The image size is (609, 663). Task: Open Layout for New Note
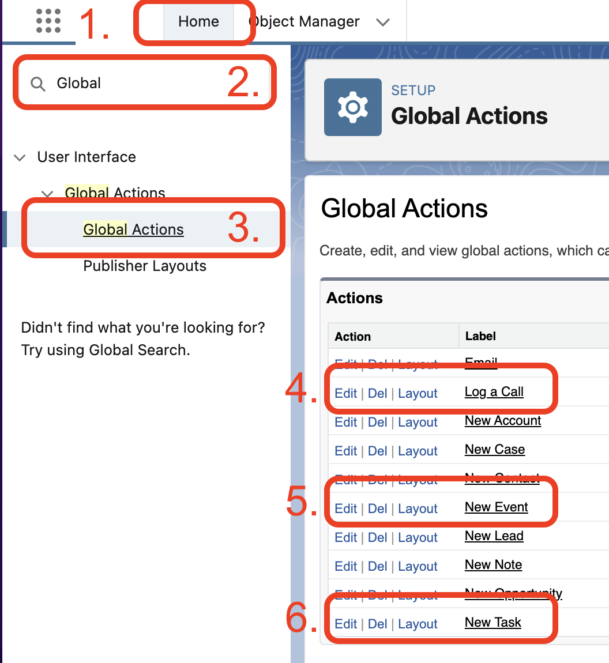(x=418, y=567)
